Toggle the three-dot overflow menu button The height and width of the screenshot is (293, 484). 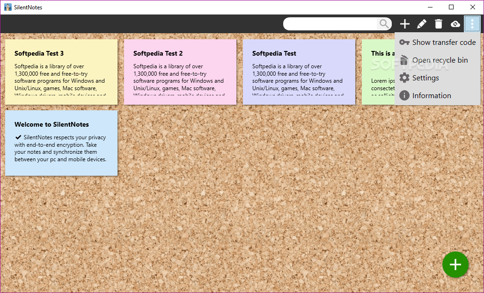472,24
